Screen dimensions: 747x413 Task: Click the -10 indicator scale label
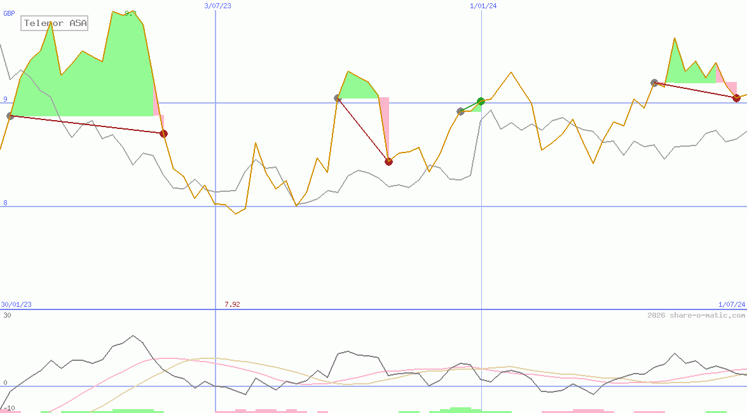point(8,408)
